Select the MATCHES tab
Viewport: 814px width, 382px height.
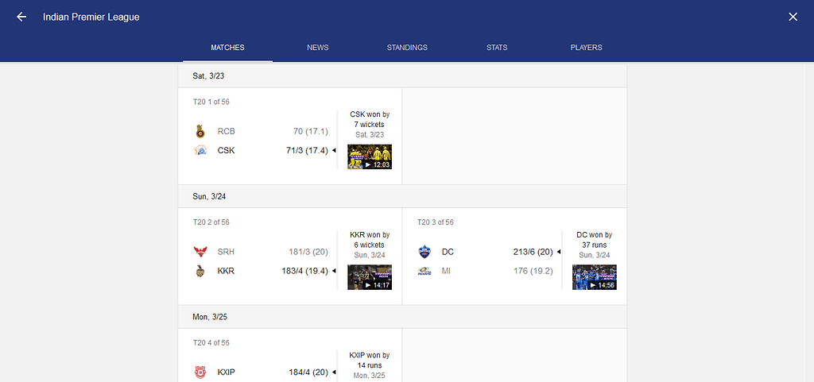pyautogui.click(x=227, y=47)
